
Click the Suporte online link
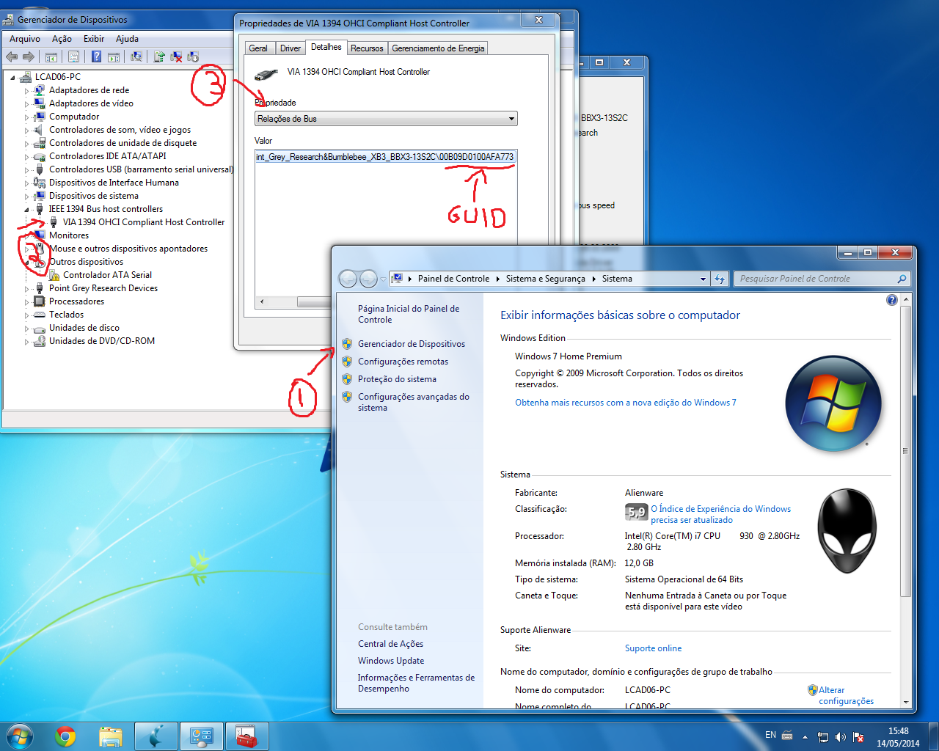[653, 648]
